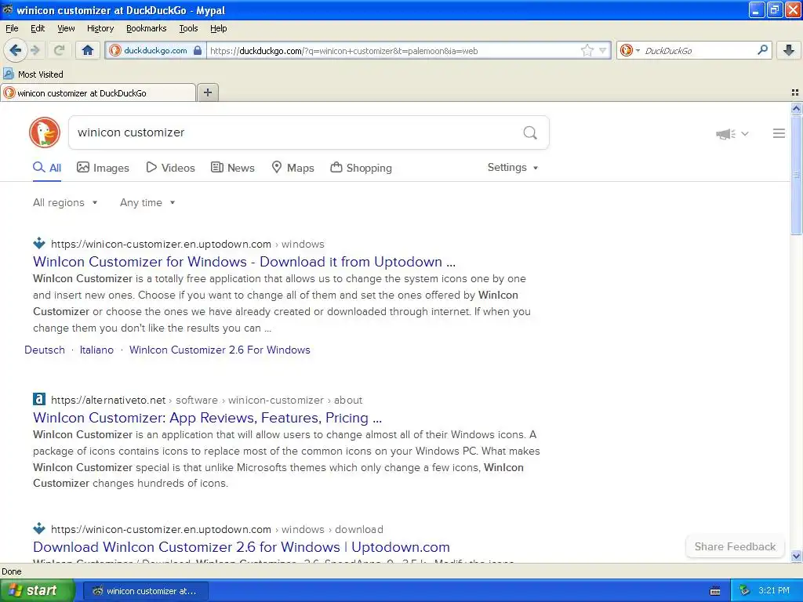Viewport: 803px width, 602px height.
Task: Click the Uptodown favicon of the download result
Action: (39, 529)
